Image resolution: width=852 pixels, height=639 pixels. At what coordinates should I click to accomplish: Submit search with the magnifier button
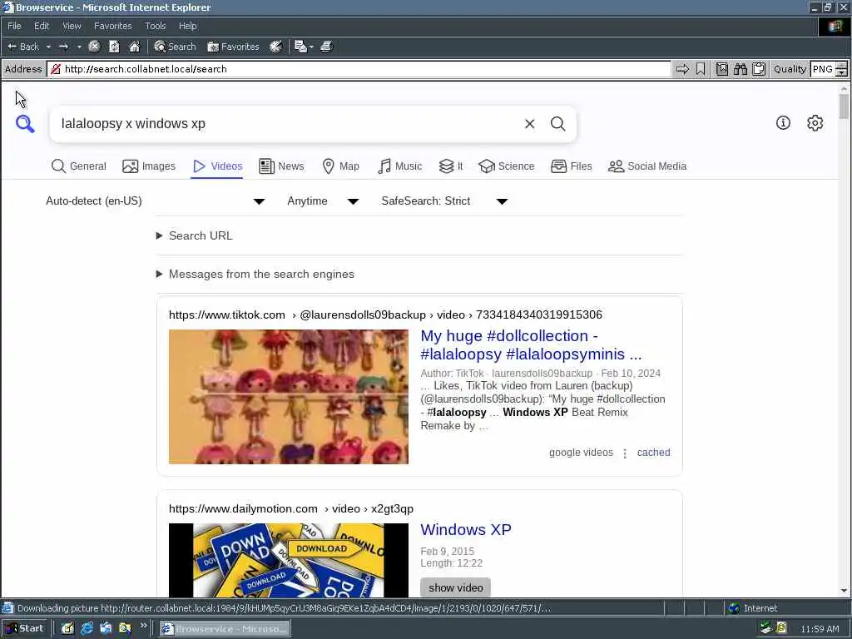coord(558,124)
